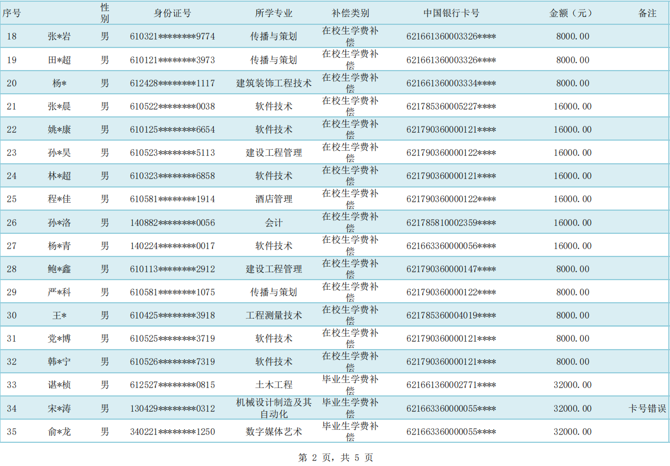Screen dimensions: 670x466
Task: Select bank card number 621785810002359****
Action: tap(451, 223)
